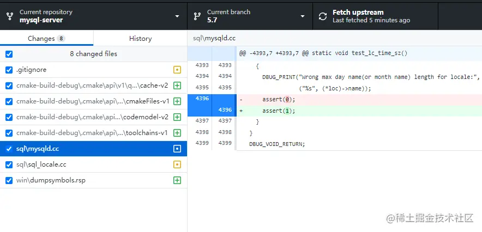
Task: Uncheck the cmakeFiles-v1 file checkbox
Action: [x=9, y=102]
